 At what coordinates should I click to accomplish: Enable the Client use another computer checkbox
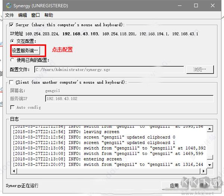coord(11,82)
